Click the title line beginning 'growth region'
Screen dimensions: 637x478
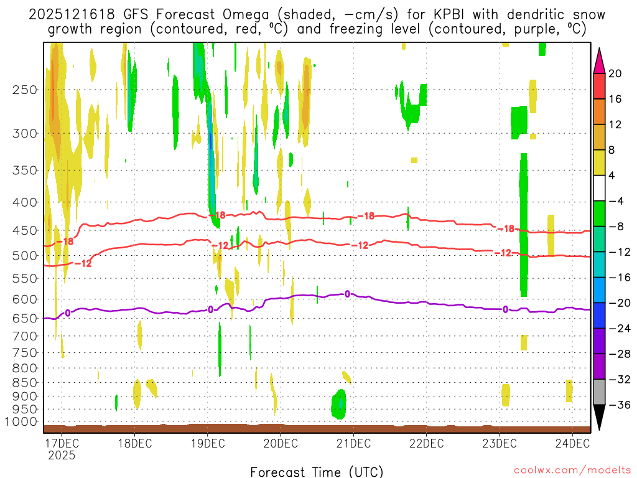pos(317,29)
